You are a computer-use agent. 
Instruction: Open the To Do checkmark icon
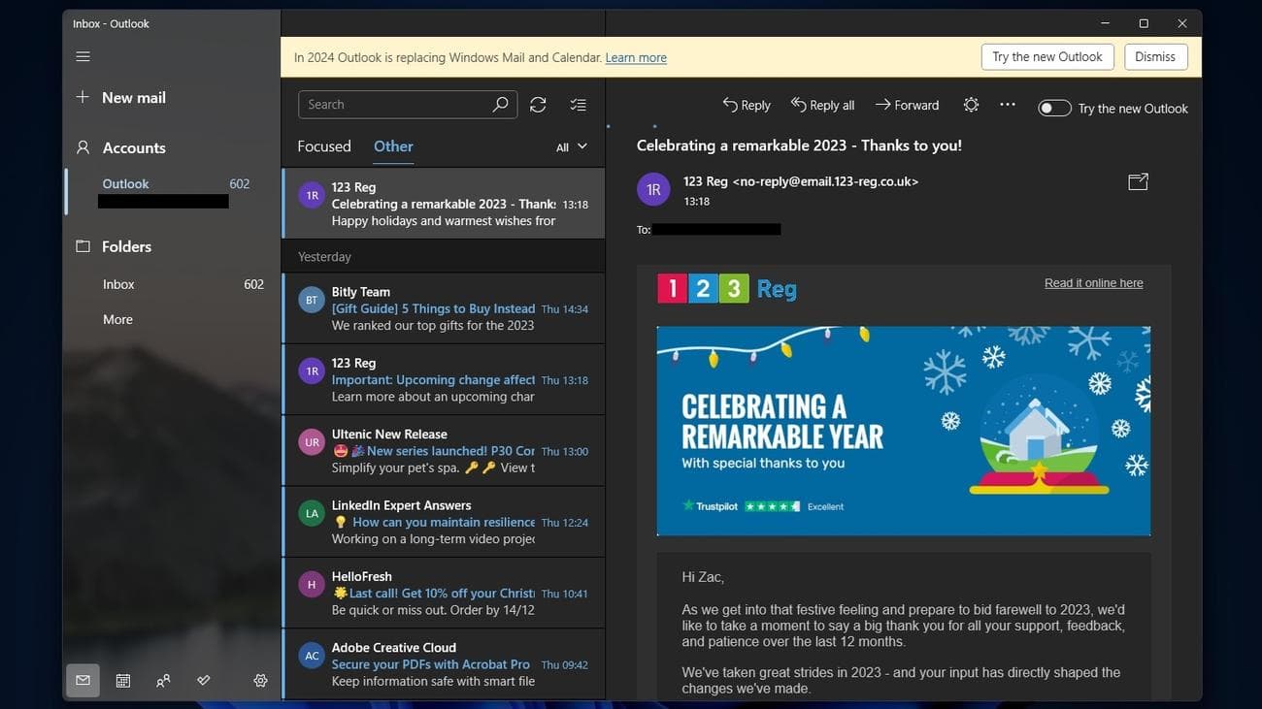tap(204, 680)
